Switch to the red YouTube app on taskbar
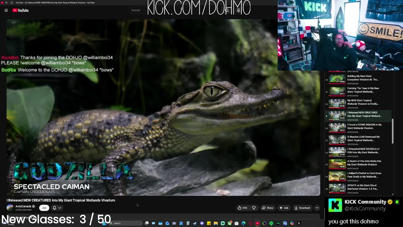 257,223
